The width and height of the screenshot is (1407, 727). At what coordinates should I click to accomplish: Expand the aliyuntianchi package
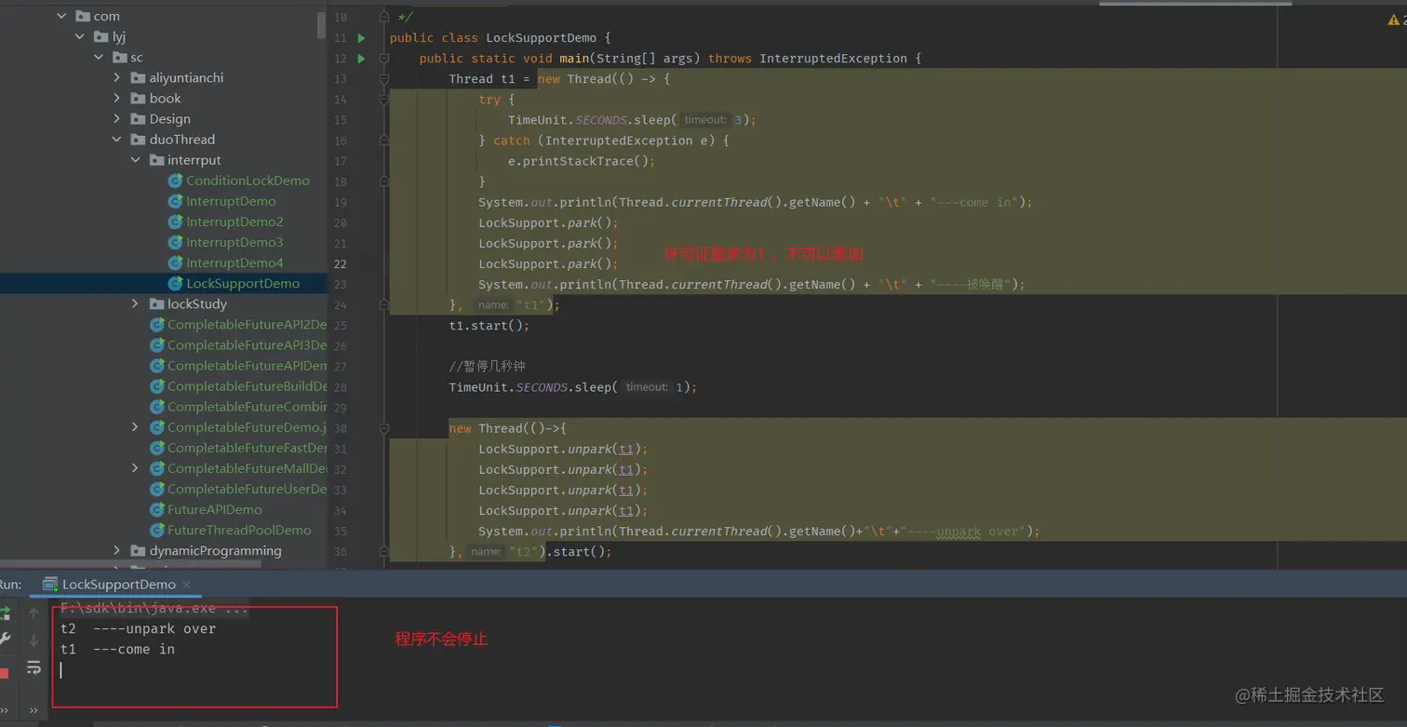117,78
